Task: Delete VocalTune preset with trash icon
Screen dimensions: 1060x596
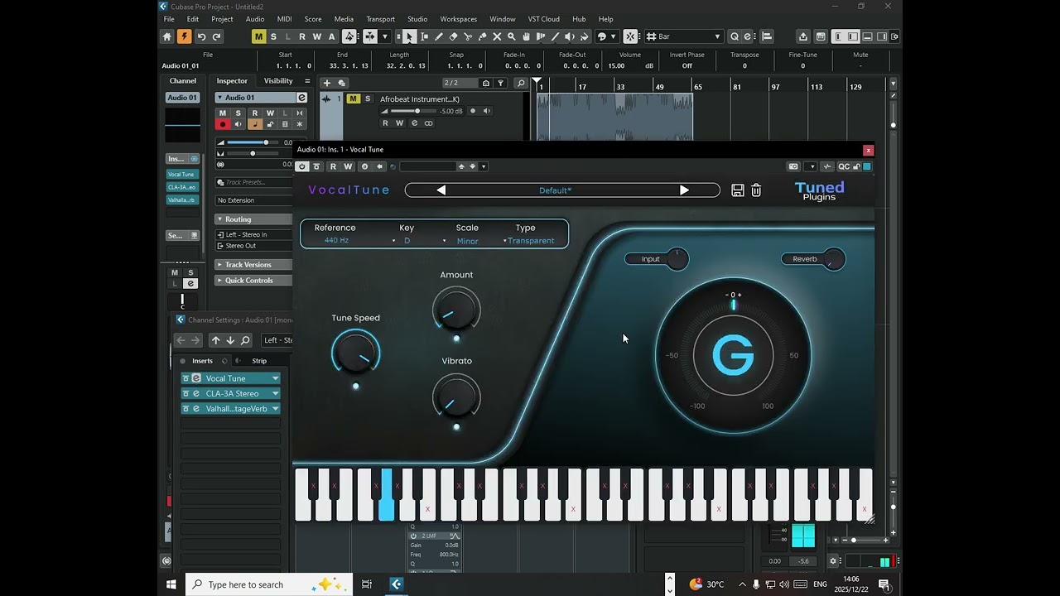Action: [756, 190]
